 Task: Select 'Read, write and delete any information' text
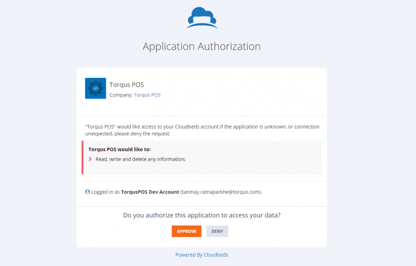[141, 159]
